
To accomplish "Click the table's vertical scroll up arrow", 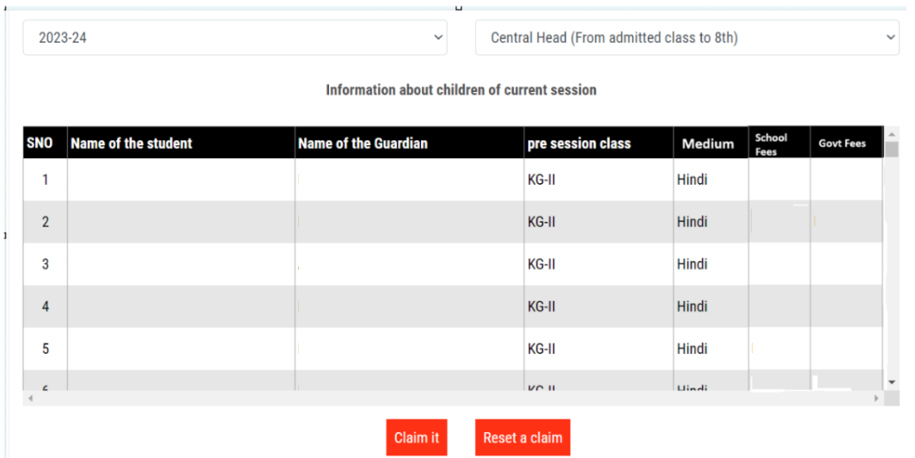I will pos(892,135).
